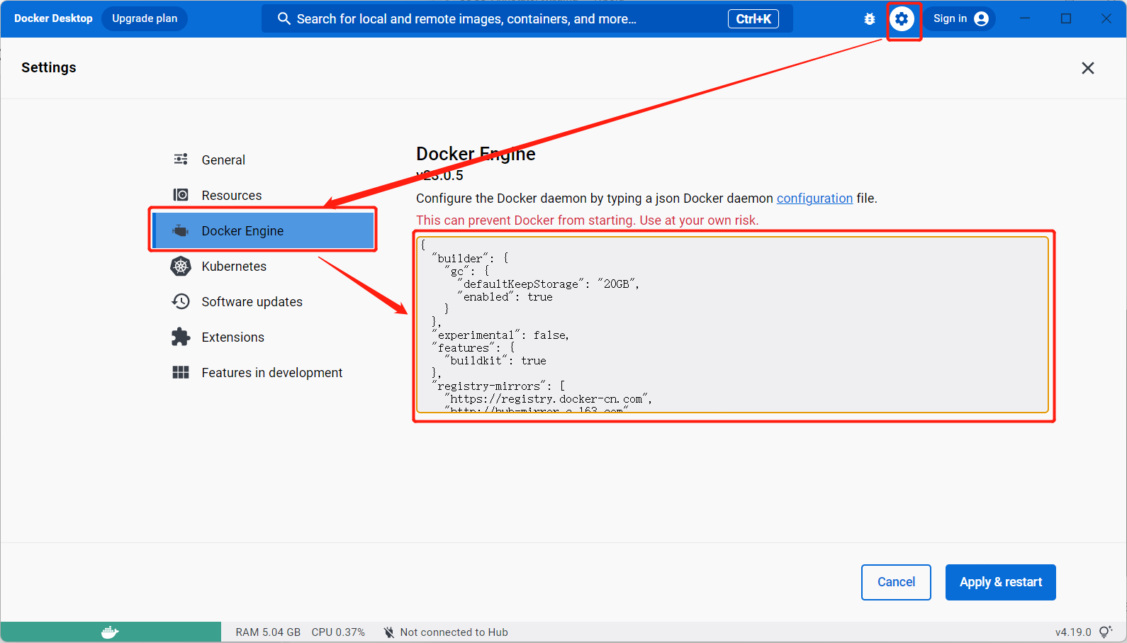Click the registry.docker-cn.com mirror line
This screenshot has width=1127, height=643.
click(x=548, y=399)
